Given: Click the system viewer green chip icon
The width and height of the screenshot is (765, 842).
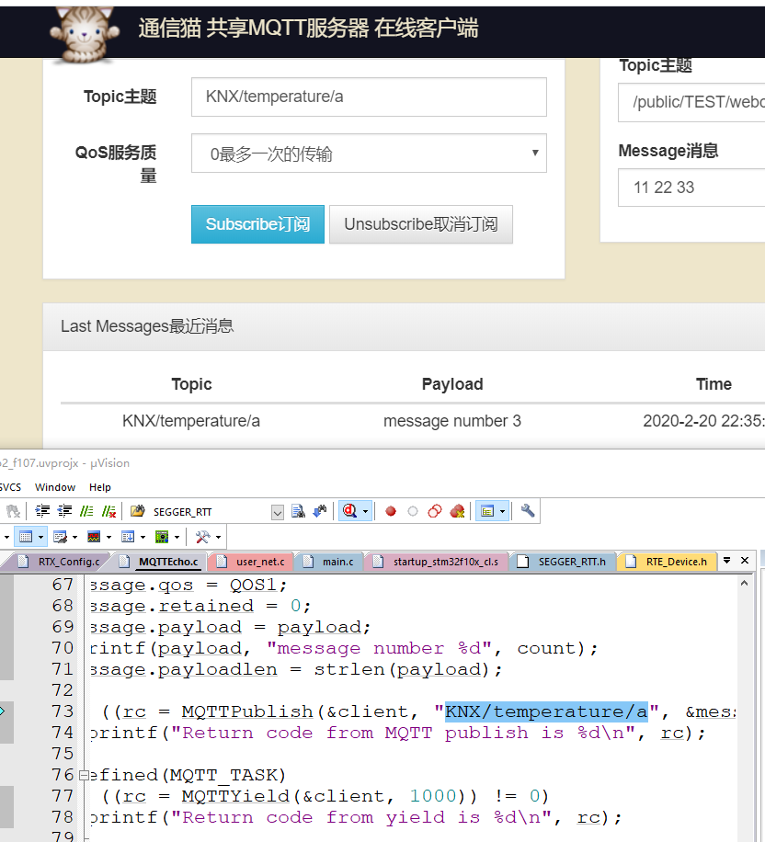Looking at the screenshot, I should [162, 537].
